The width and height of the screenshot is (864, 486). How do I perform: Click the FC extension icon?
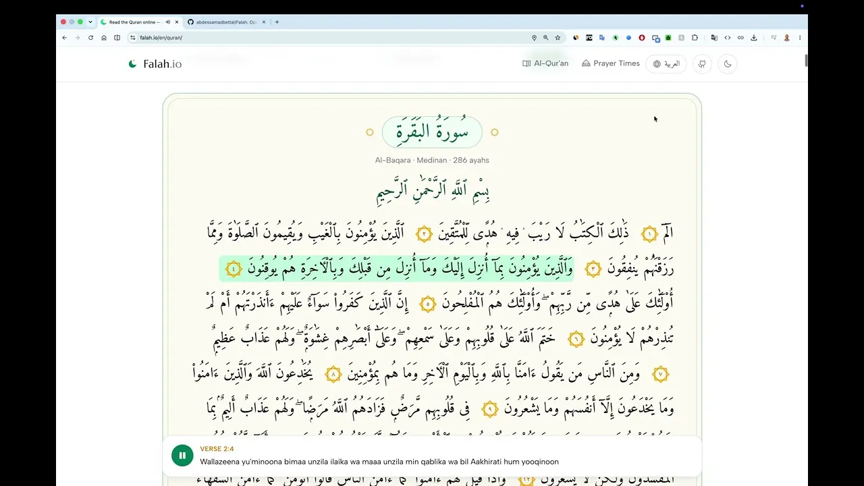(589, 38)
